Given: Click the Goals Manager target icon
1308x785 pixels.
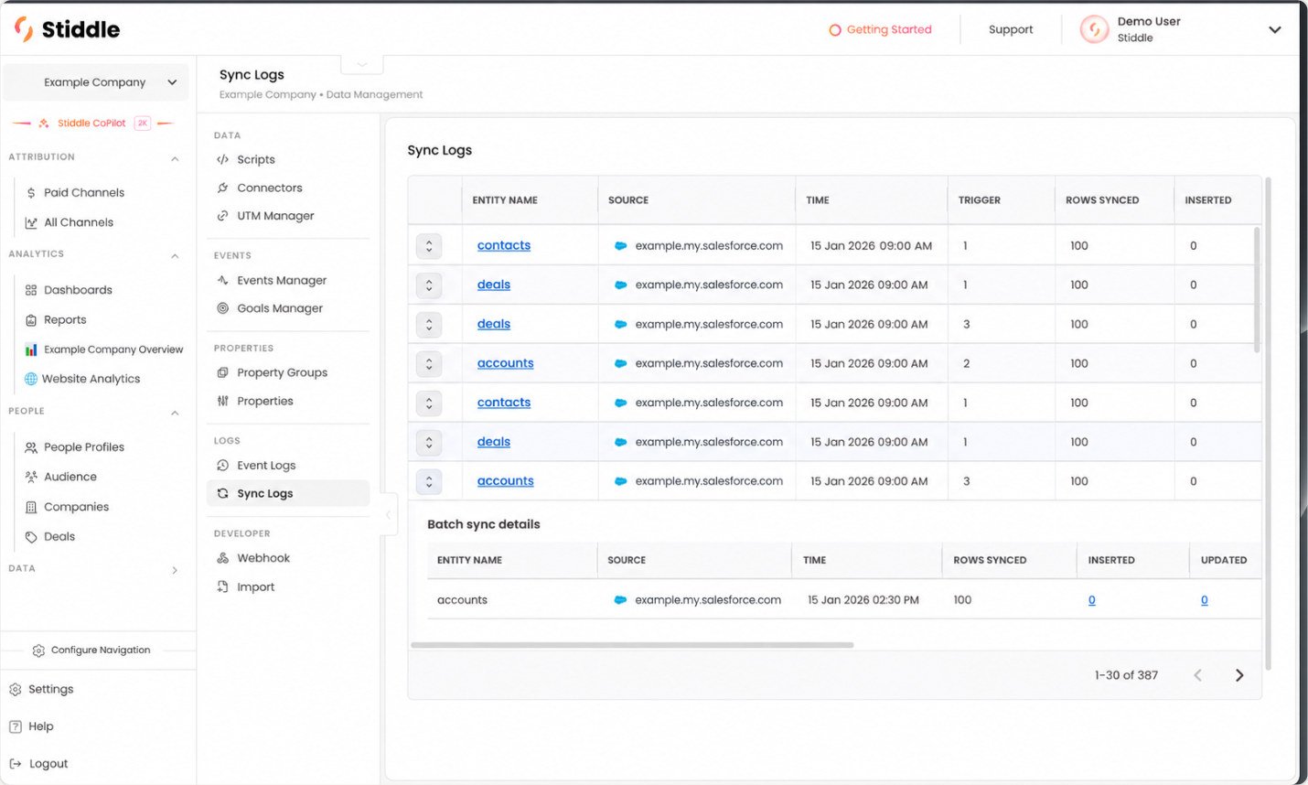Looking at the screenshot, I should (222, 308).
